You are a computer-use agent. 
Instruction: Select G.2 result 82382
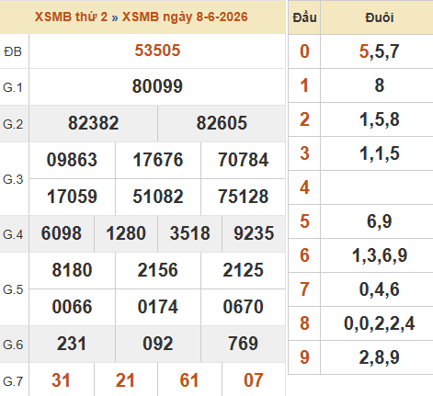94,123
